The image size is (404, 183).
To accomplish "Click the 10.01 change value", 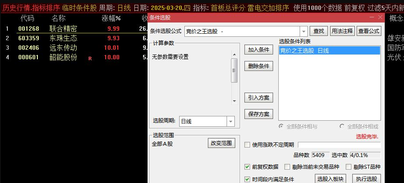I will (x=112, y=48).
